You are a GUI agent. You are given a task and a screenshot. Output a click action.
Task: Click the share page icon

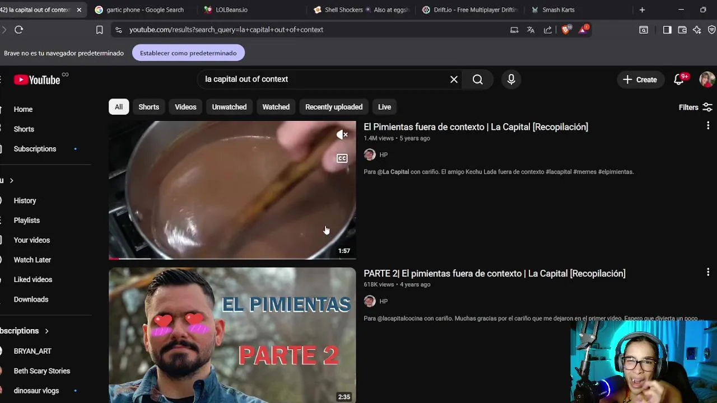point(548,30)
